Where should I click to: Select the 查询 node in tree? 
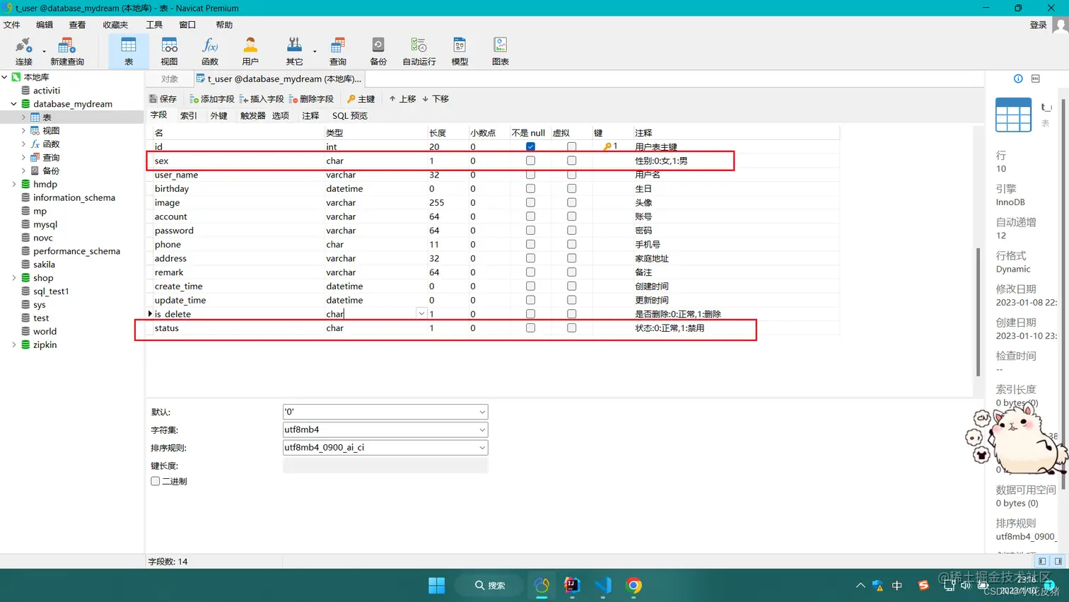click(x=51, y=158)
